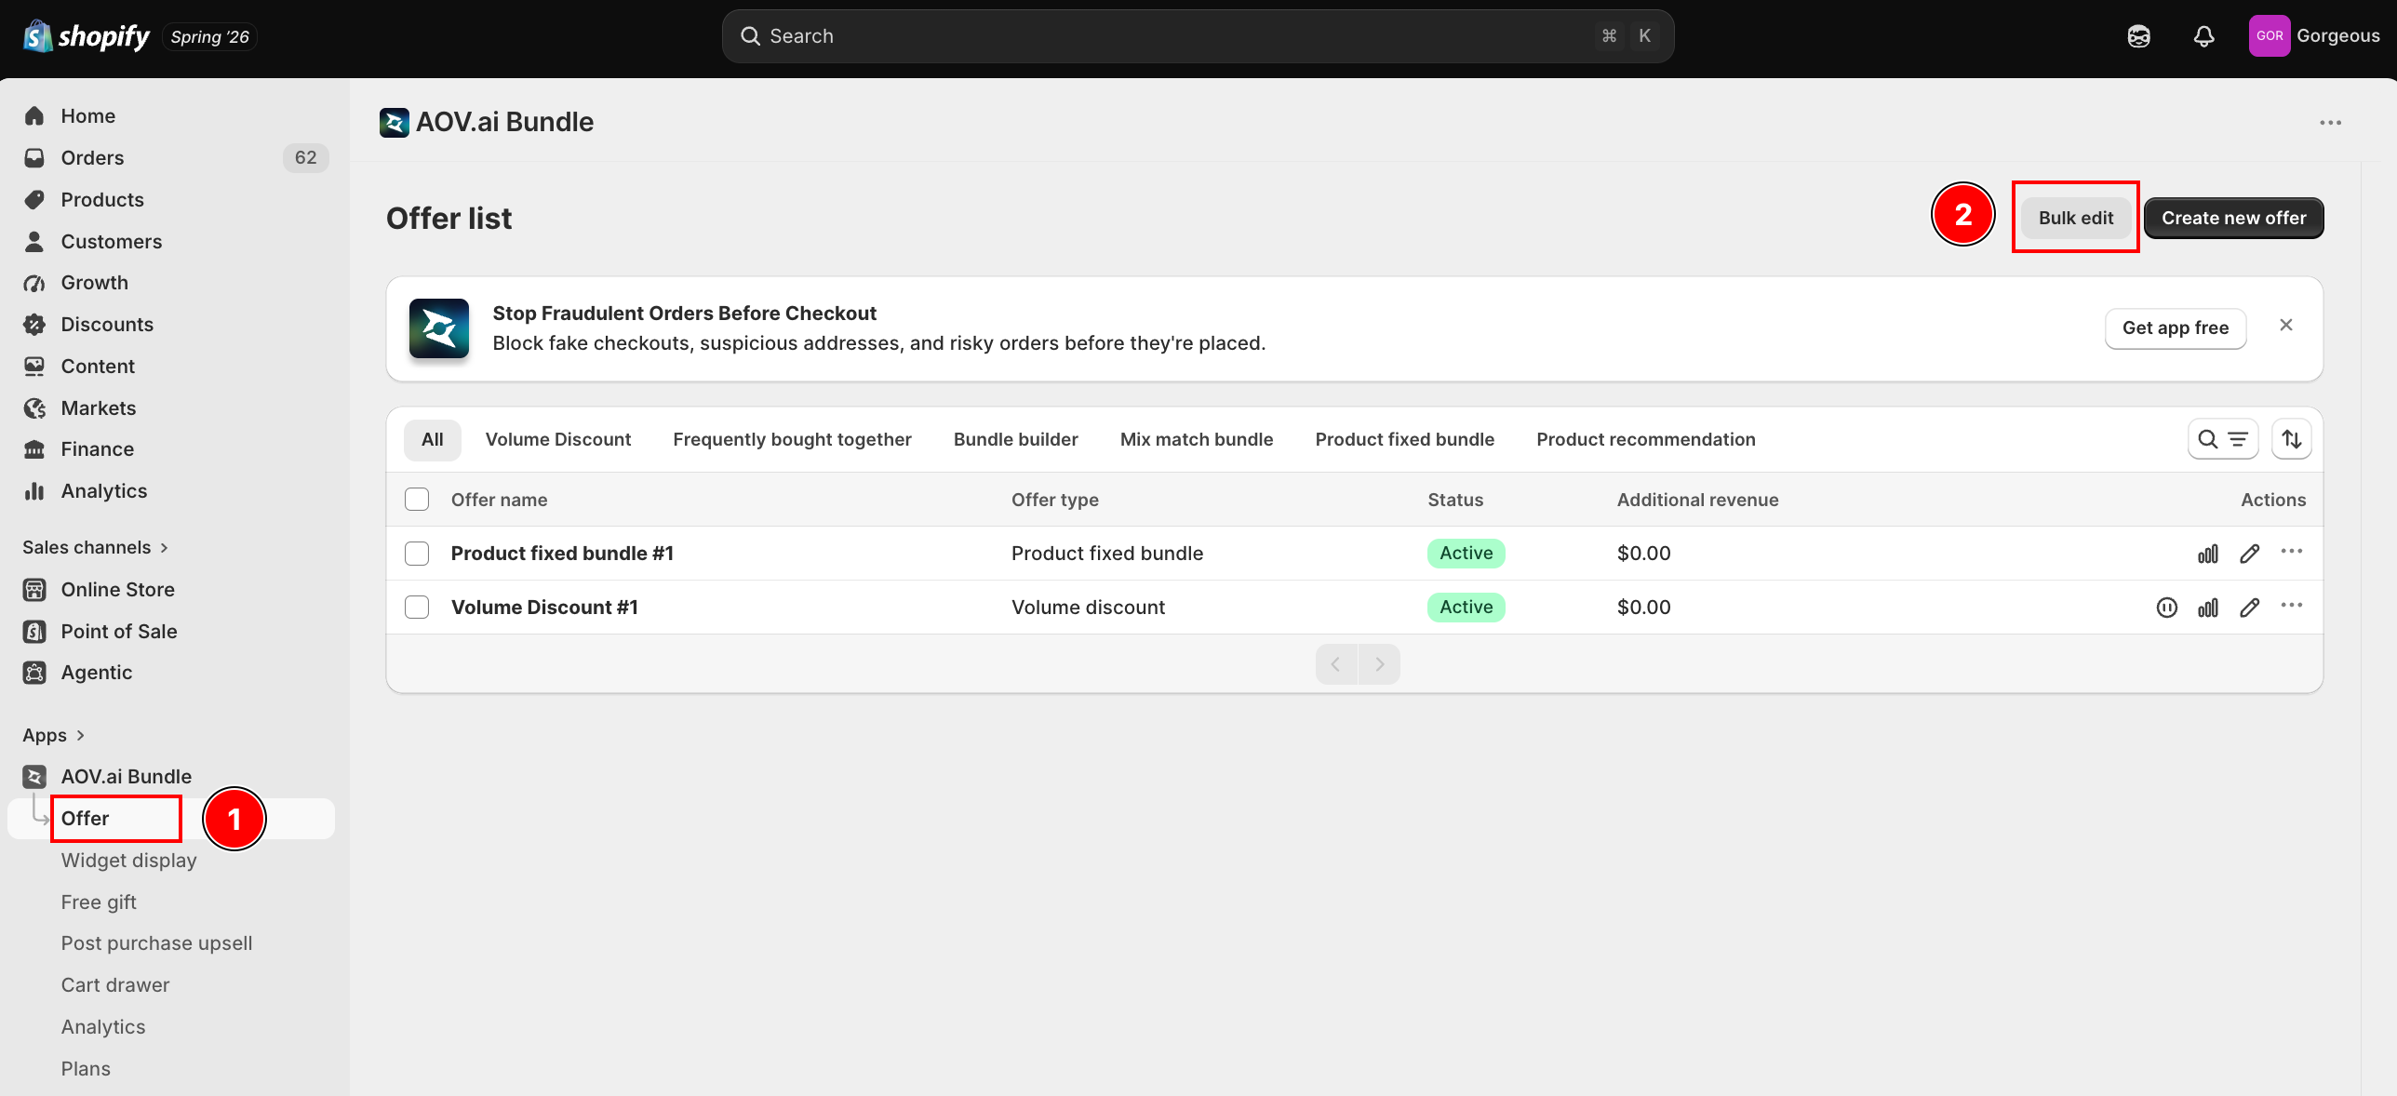Image resolution: width=2397 pixels, height=1096 pixels.
Task: Expand the Sales channels section
Action: 96,548
